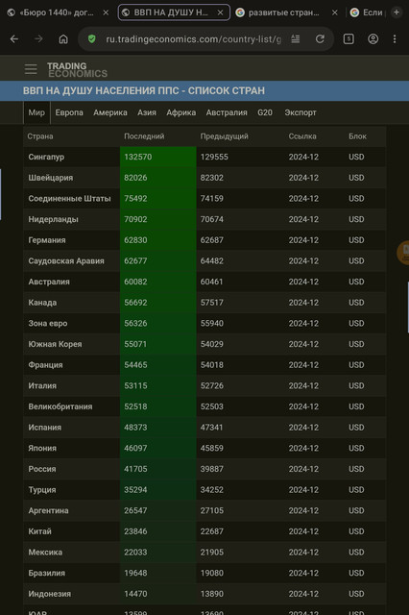This screenshot has height=615, width=409.
Task: Open Южная Корея country link
Action: click(55, 344)
